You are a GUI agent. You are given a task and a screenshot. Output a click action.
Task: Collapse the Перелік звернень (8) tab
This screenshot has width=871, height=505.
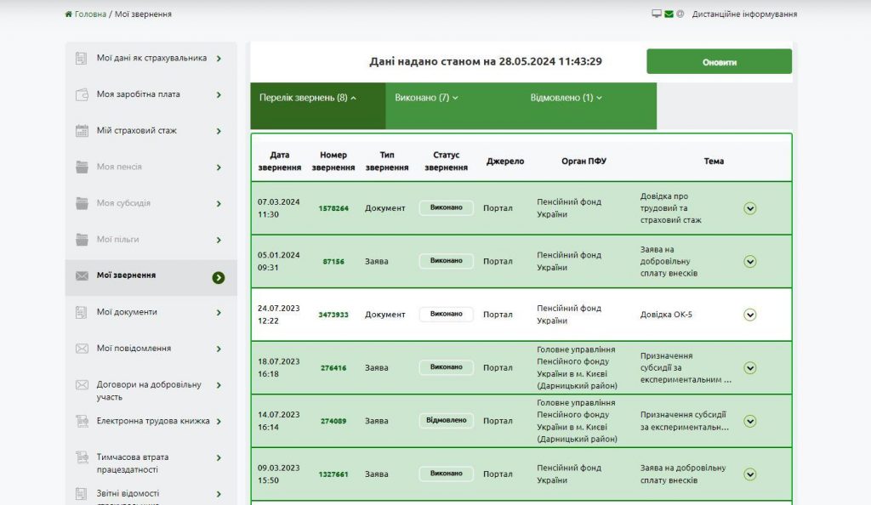coord(308,98)
